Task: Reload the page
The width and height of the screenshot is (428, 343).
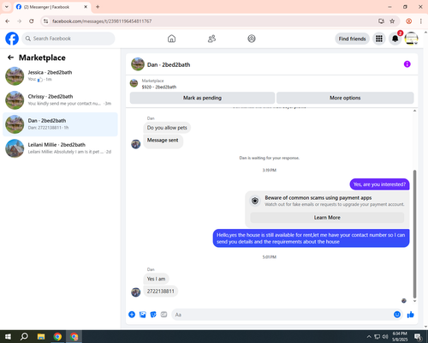Action: coord(32,21)
